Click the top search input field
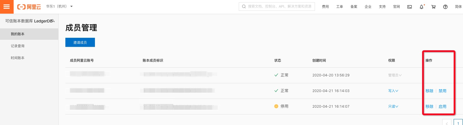This screenshot has height=125, width=463. [x=277, y=7]
